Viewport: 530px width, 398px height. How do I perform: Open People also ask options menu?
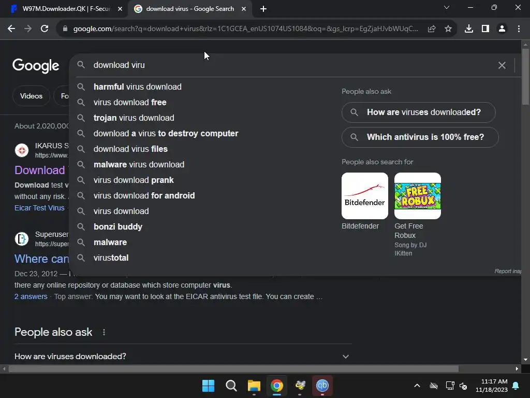[x=104, y=332]
